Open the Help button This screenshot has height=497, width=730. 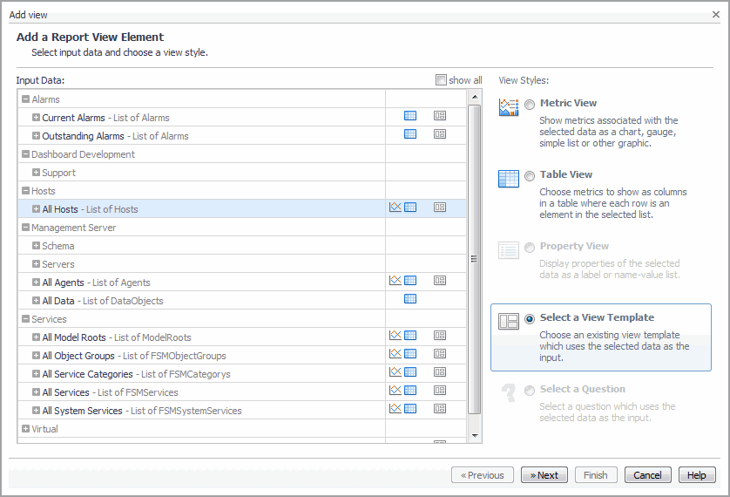697,475
